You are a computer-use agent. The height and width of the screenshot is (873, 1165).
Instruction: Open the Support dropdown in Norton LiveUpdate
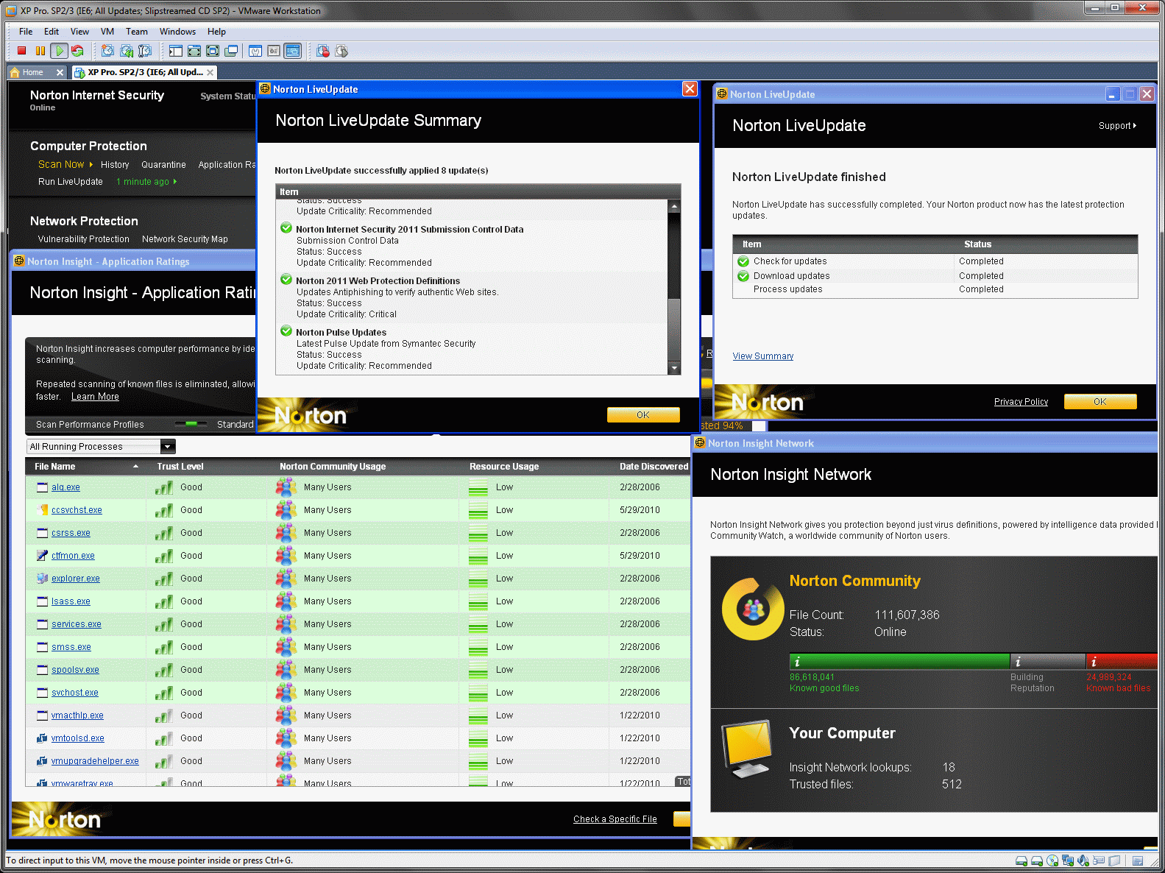point(1117,126)
